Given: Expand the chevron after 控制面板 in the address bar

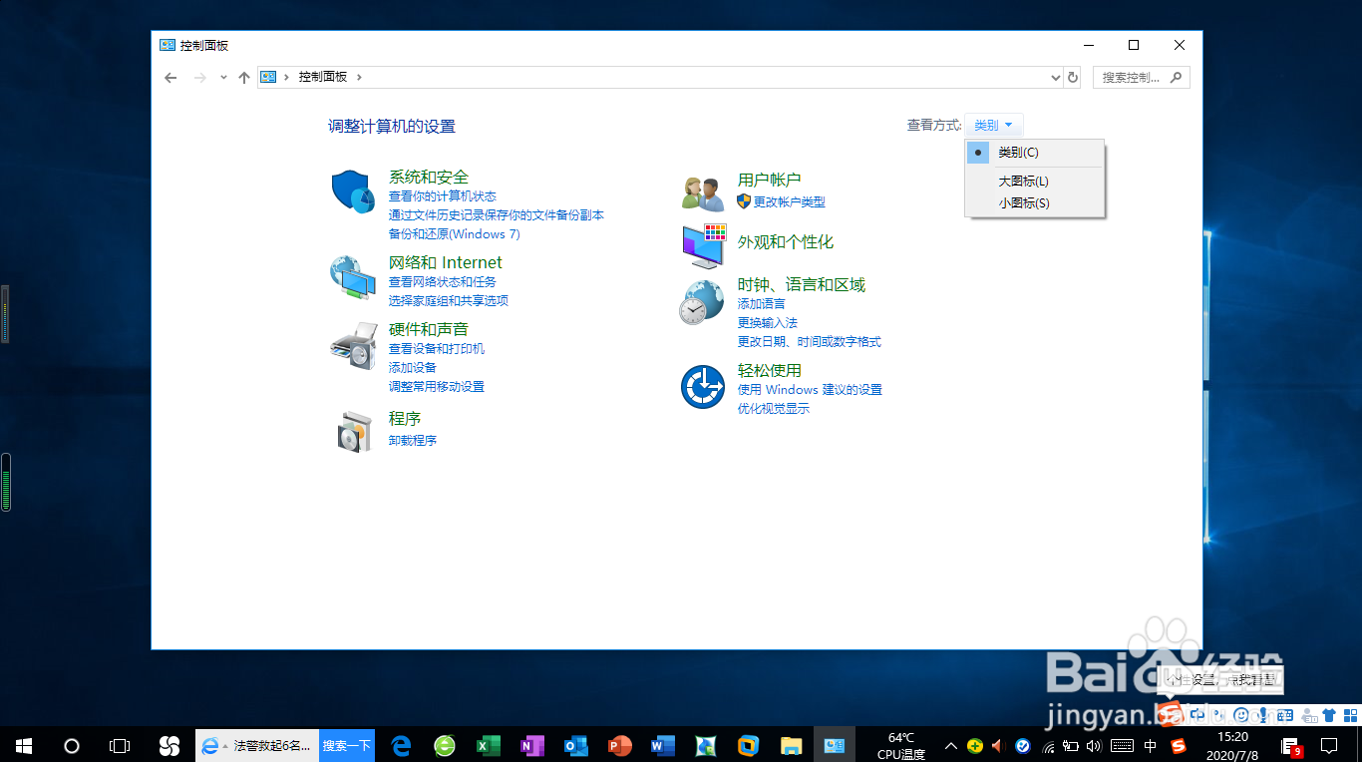Looking at the screenshot, I should (360, 77).
